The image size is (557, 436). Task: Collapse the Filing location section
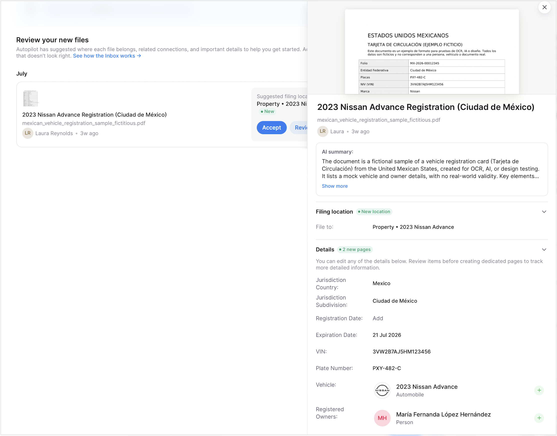pyautogui.click(x=544, y=211)
